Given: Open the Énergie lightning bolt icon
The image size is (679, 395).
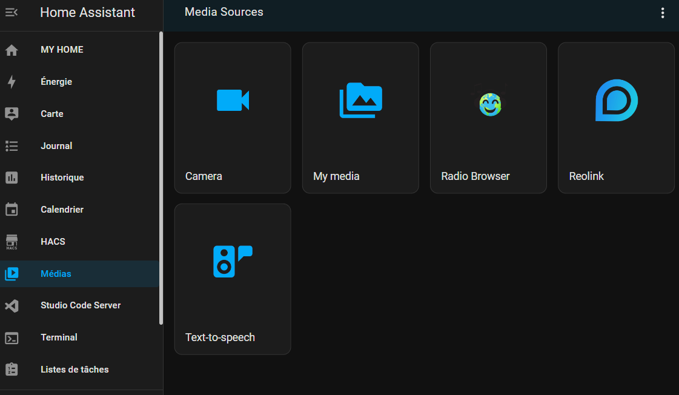Looking at the screenshot, I should point(12,82).
